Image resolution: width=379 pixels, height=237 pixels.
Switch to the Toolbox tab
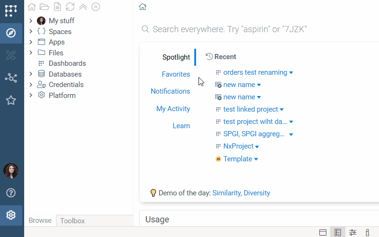tap(72, 221)
